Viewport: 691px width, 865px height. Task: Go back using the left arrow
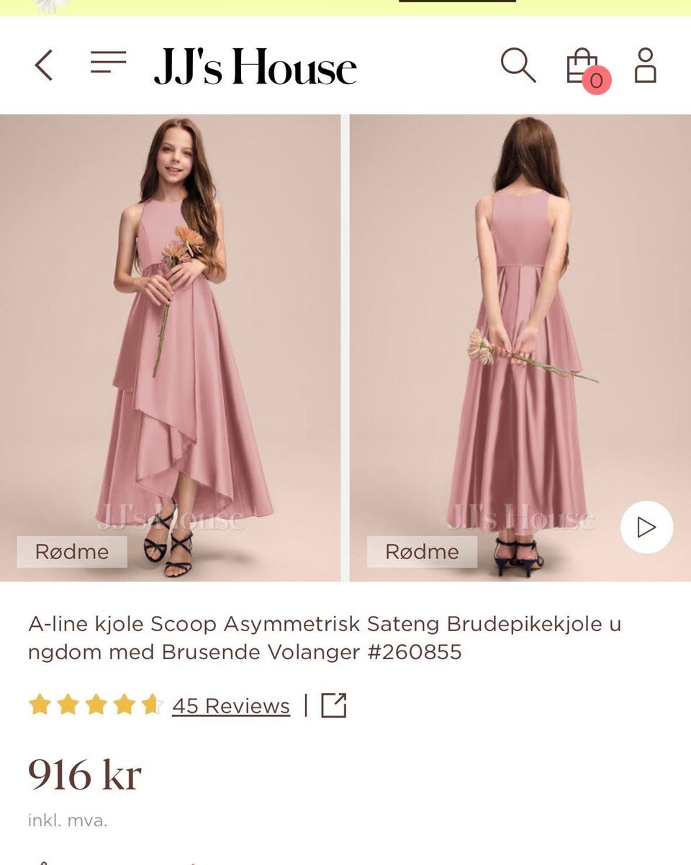44,65
